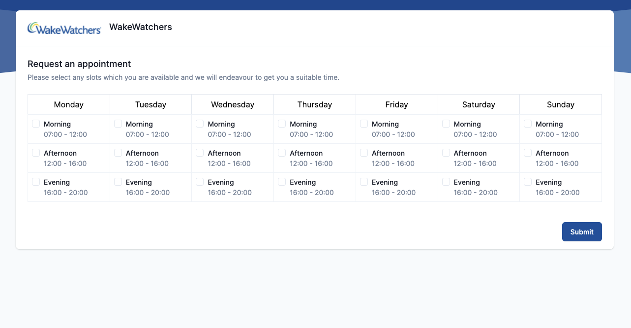Click the WakeWatchers title text
The width and height of the screenshot is (631, 328).
pyautogui.click(x=141, y=27)
